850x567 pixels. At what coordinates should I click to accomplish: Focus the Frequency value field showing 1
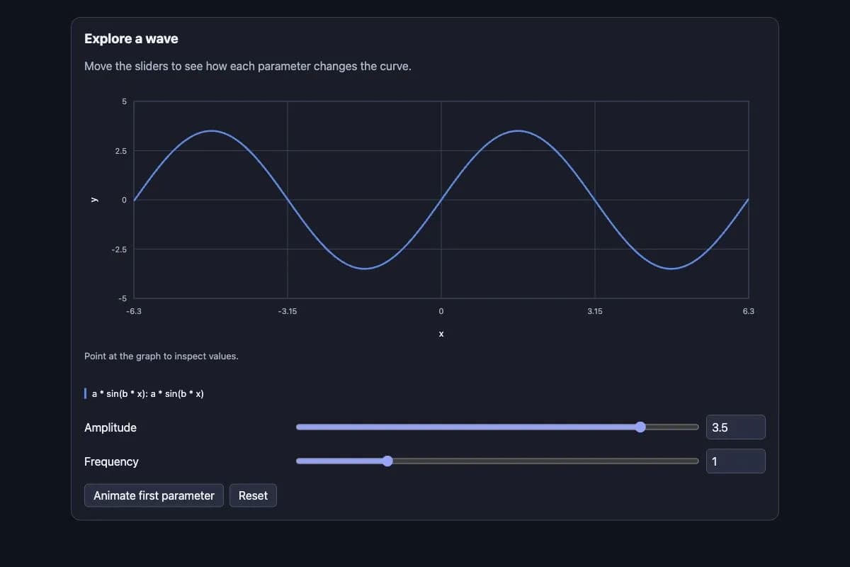pyautogui.click(x=735, y=461)
